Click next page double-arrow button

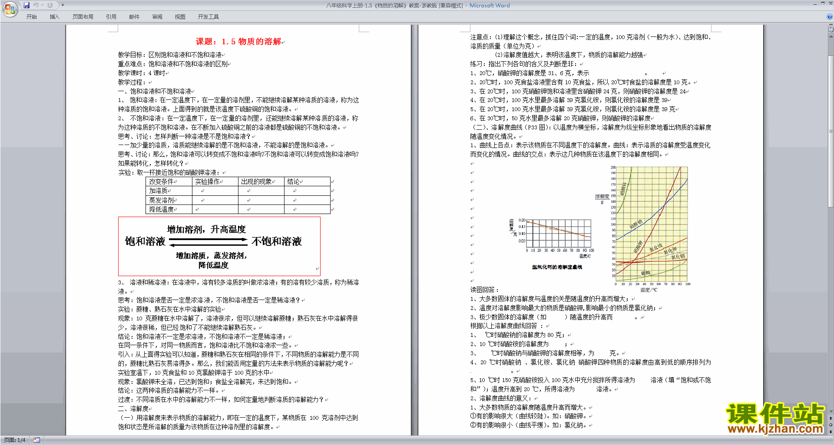(x=831, y=432)
